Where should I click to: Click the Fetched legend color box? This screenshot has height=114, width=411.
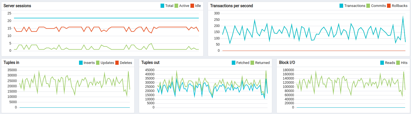coord(233,63)
